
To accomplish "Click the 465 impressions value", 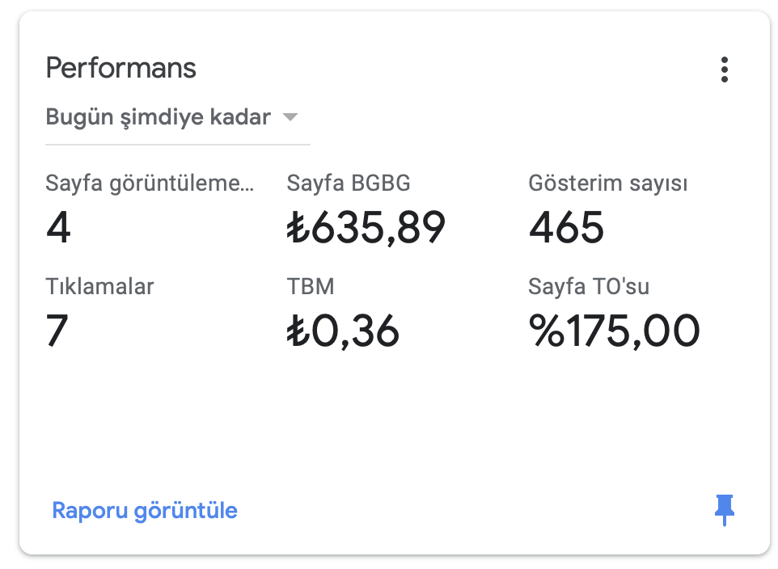I will pyautogui.click(x=566, y=227).
